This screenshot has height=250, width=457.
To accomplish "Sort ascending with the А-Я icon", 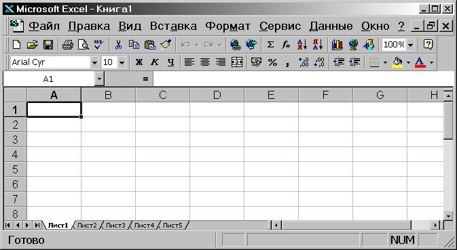I will click(x=302, y=45).
